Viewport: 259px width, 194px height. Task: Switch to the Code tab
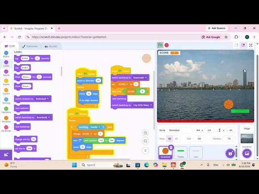pos(10,46)
